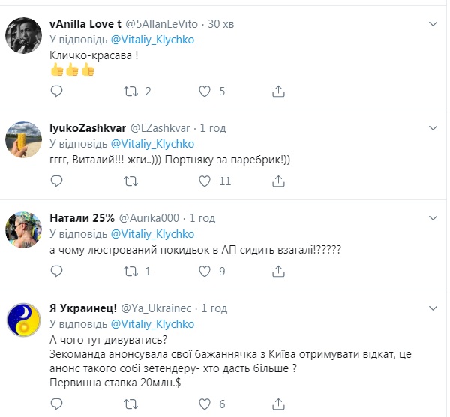The image size is (450, 417).
Task: Retweet IyukoZashkvar's tweet
Action: click(x=130, y=181)
